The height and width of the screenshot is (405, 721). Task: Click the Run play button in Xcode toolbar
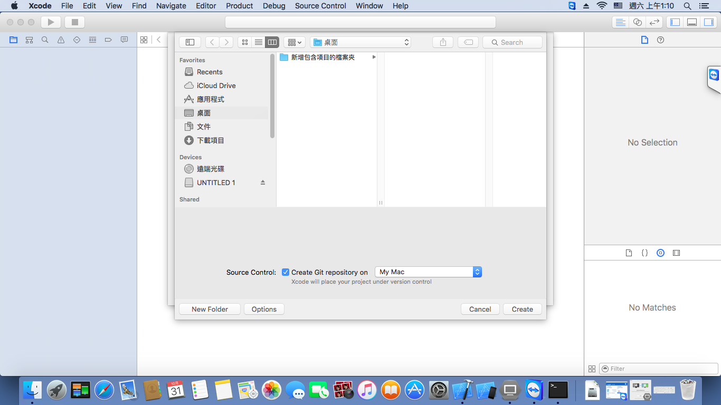click(51, 22)
